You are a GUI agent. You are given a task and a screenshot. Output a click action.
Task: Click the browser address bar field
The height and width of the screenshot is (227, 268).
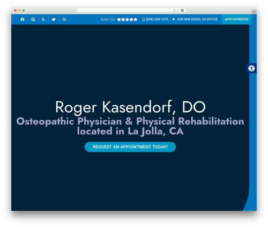click(127, 11)
